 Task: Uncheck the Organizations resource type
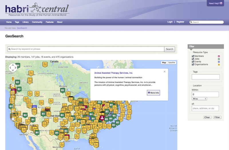pyautogui.click(x=193, y=65)
